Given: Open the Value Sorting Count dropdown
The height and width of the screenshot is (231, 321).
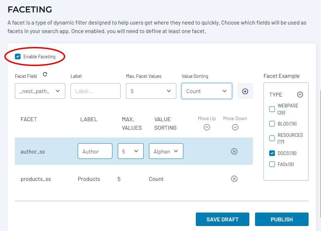Looking at the screenshot, I should coord(206,91).
